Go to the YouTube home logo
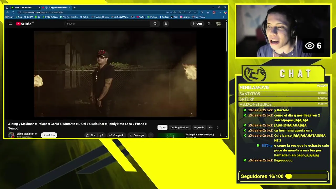 coord(23,24)
